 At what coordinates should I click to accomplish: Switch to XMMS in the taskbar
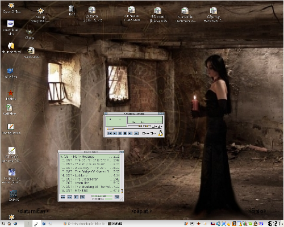[x=115, y=224]
